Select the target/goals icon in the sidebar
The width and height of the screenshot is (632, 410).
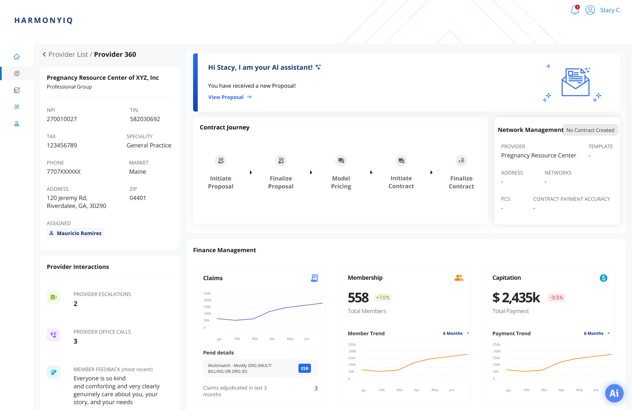tap(17, 73)
